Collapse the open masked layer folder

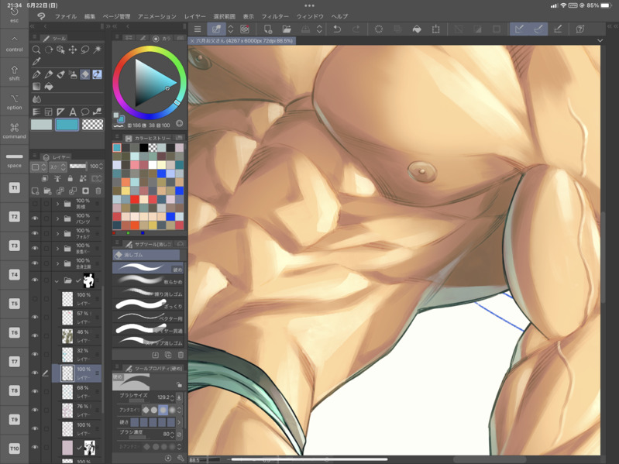click(57, 281)
